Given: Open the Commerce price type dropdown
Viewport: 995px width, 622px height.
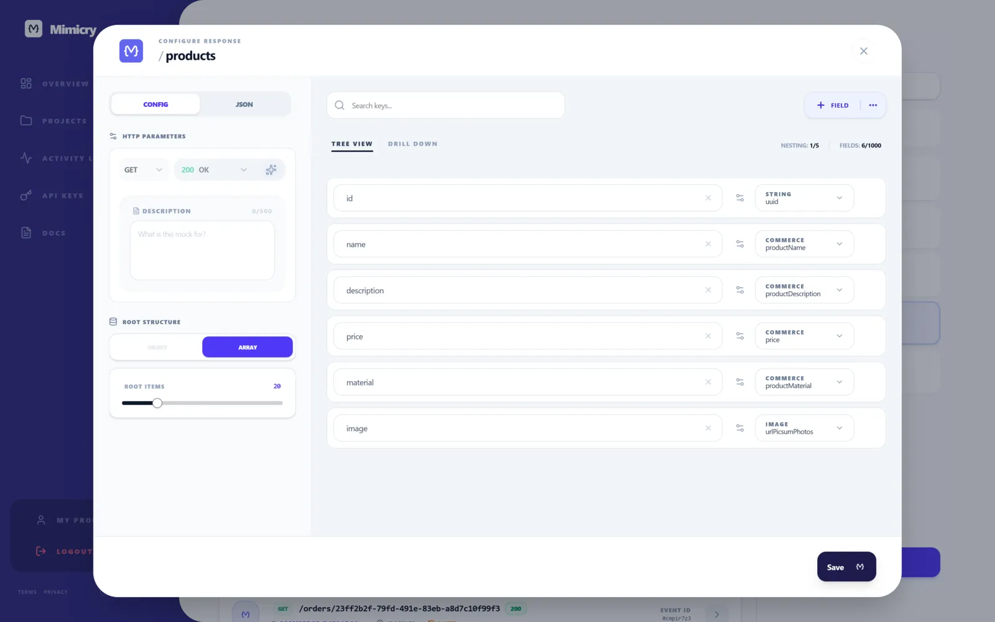Looking at the screenshot, I should 805,336.
